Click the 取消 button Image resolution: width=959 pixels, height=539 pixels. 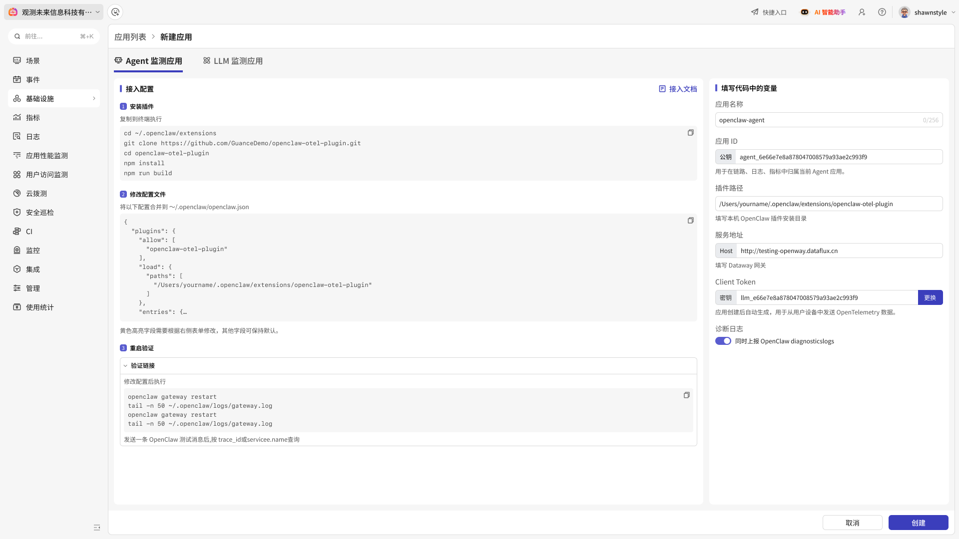click(x=853, y=523)
